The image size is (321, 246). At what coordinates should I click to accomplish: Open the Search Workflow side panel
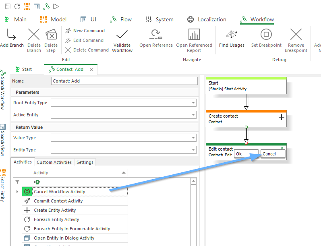[3, 90]
